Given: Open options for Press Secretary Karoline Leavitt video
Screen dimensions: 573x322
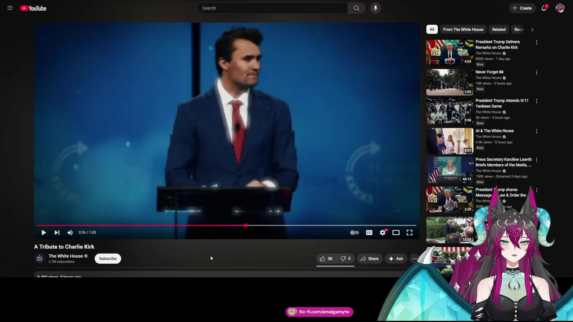Looking at the screenshot, I should pos(537,160).
